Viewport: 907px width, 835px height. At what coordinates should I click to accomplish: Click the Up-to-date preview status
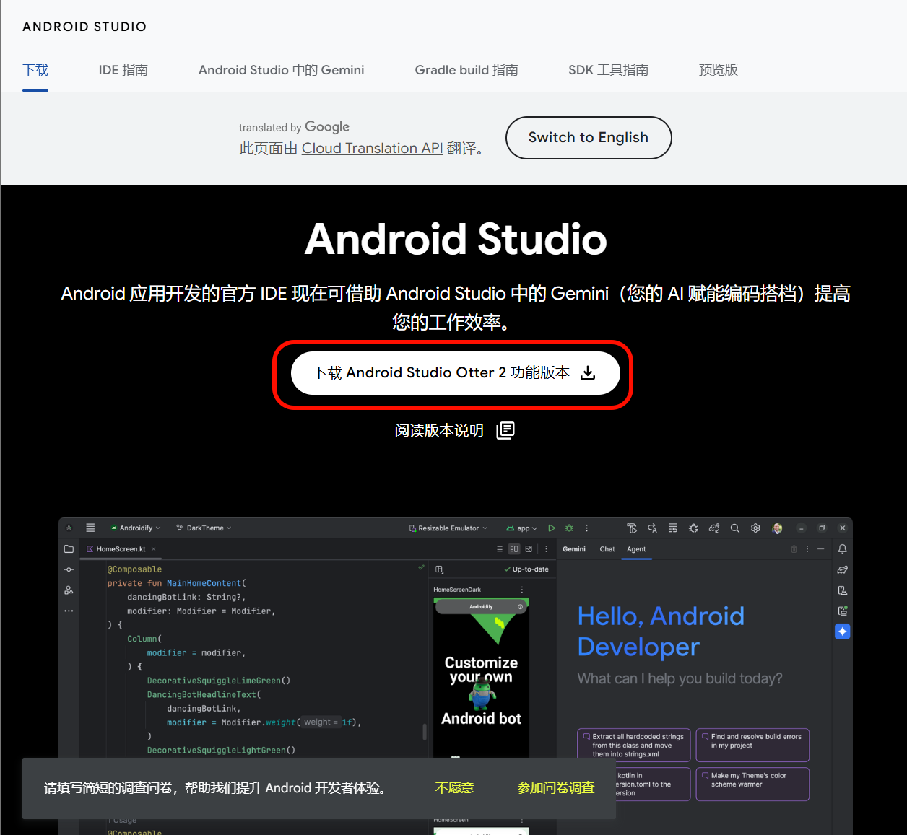point(526,569)
